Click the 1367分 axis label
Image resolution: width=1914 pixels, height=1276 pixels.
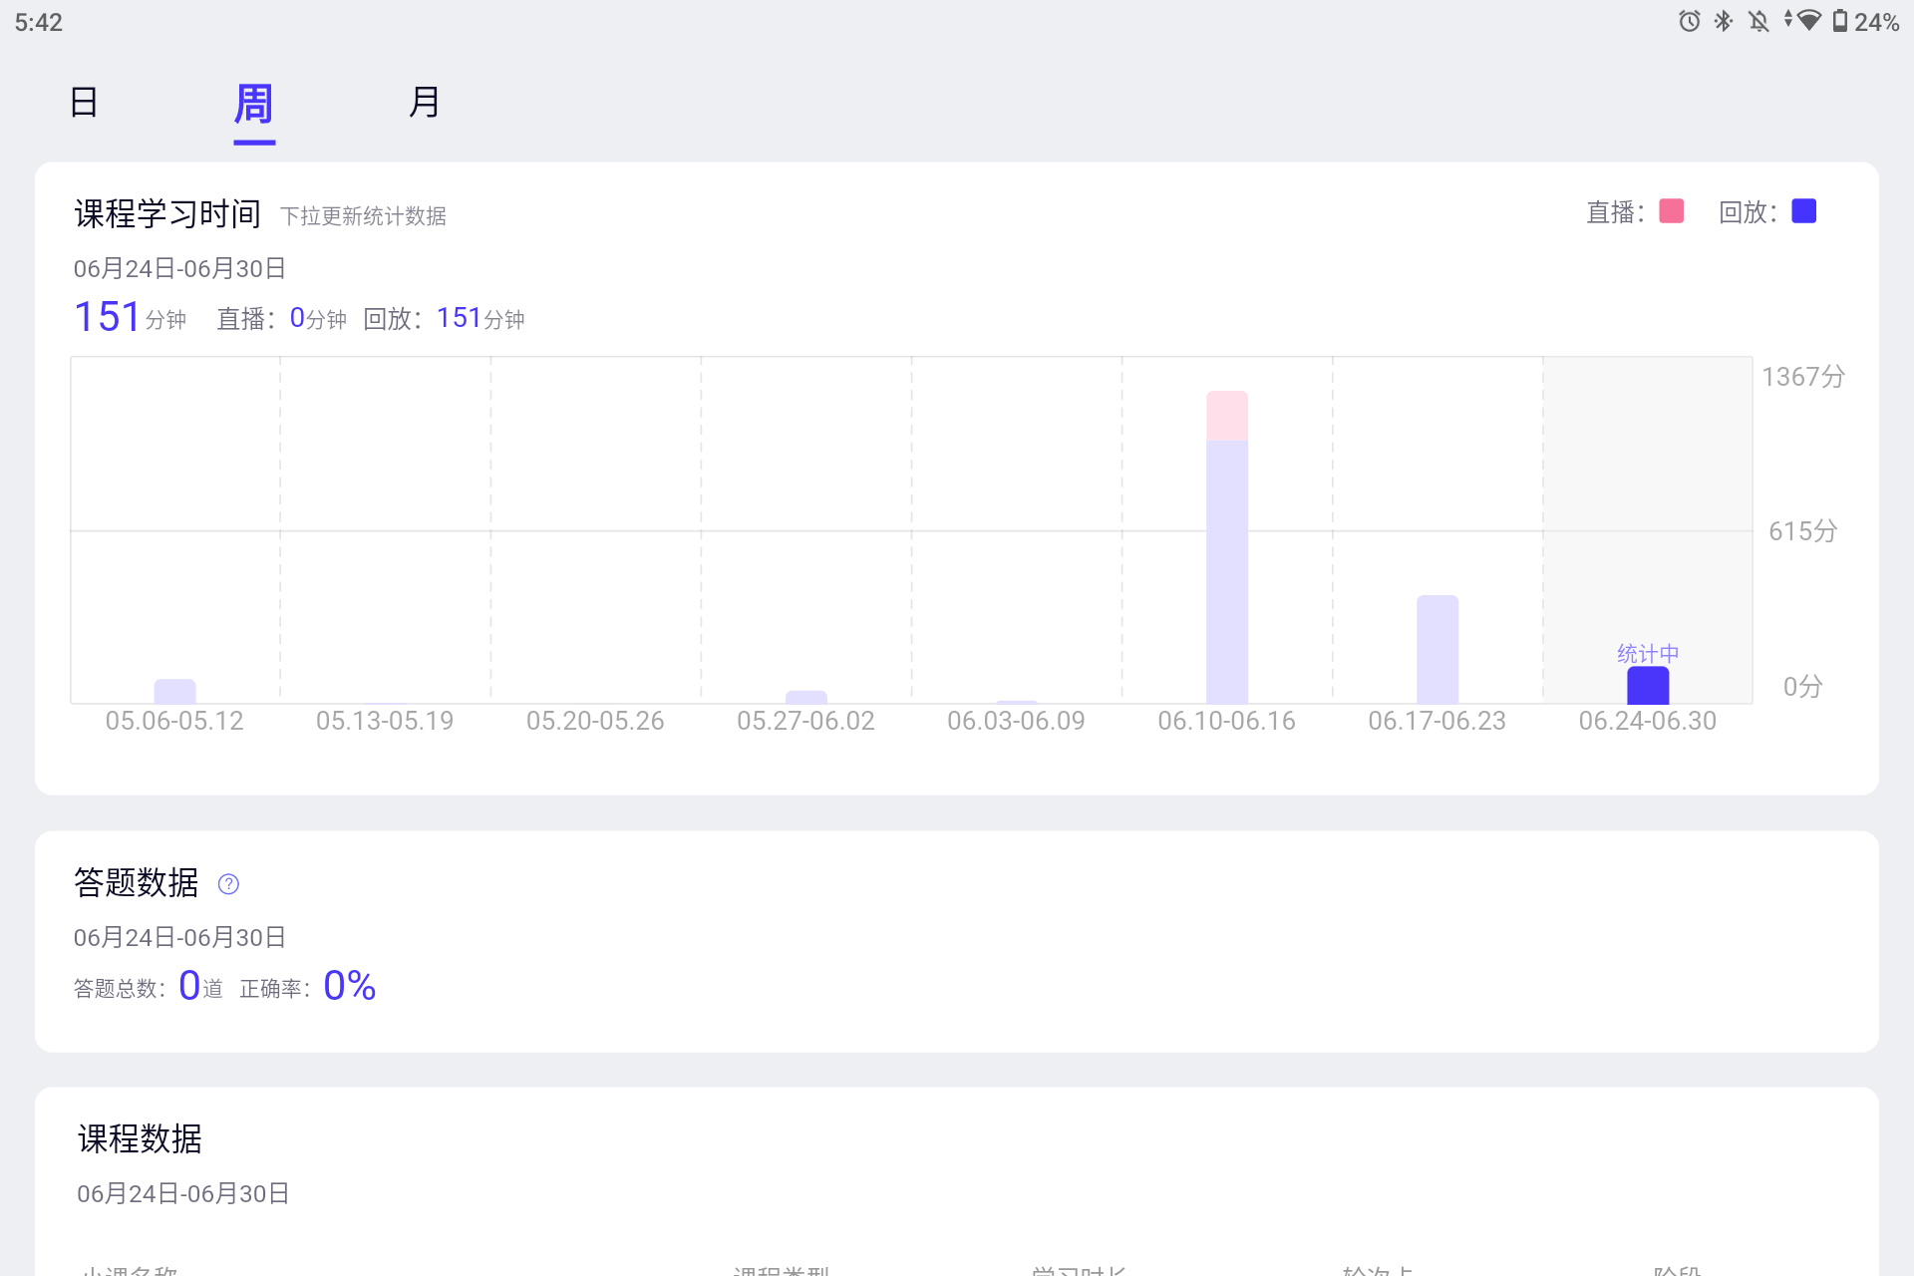(1803, 377)
